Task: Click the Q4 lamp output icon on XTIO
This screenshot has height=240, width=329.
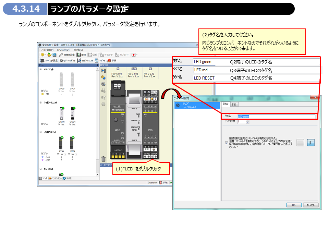Action: coord(156,157)
